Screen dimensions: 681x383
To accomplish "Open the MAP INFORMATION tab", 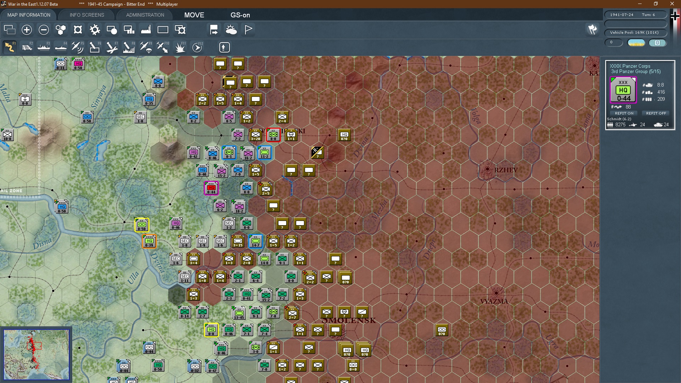I will [29, 15].
